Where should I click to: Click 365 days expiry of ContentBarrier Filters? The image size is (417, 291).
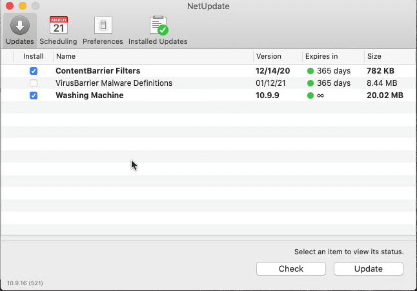click(x=334, y=71)
